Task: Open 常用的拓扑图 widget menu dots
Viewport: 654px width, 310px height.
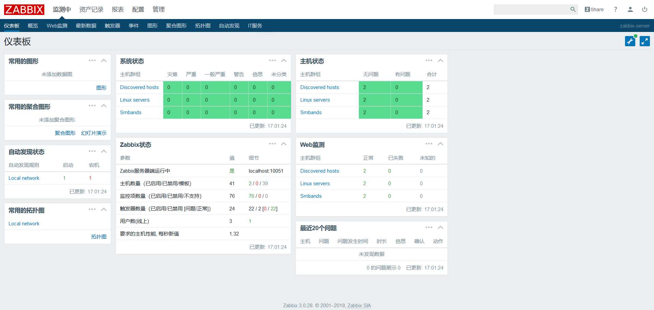Action: (92, 209)
